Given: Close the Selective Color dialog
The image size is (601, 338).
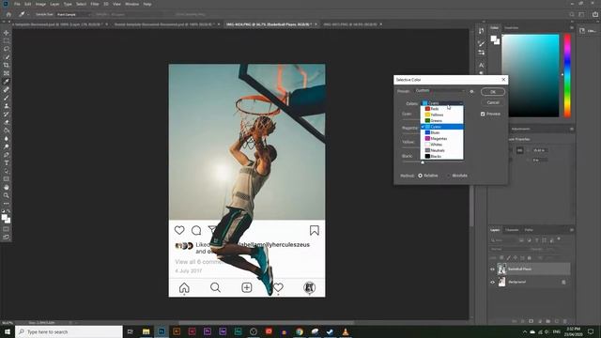Looking at the screenshot, I should (x=503, y=79).
